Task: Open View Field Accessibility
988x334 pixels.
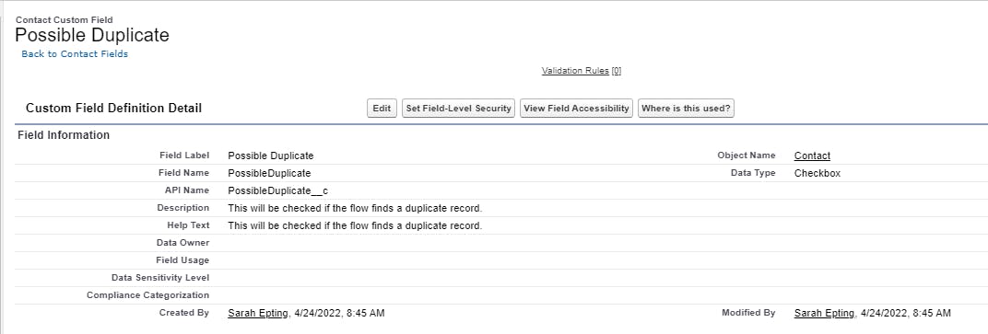Action: tap(577, 109)
